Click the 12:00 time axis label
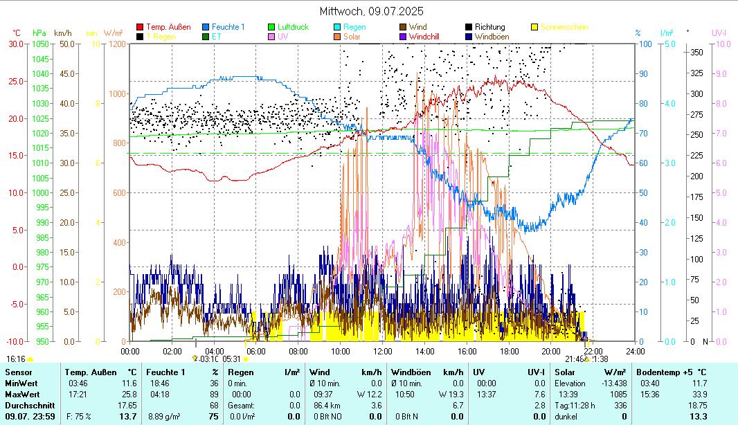738x425 pixels. click(383, 351)
